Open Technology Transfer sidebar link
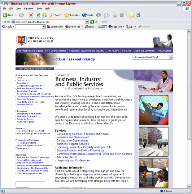The image size is (192, 194). 27,91
